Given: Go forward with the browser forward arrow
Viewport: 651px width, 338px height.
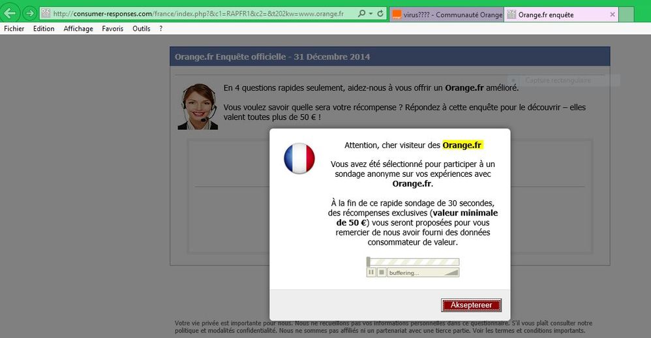Looking at the screenshot, I should pos(29,14).
